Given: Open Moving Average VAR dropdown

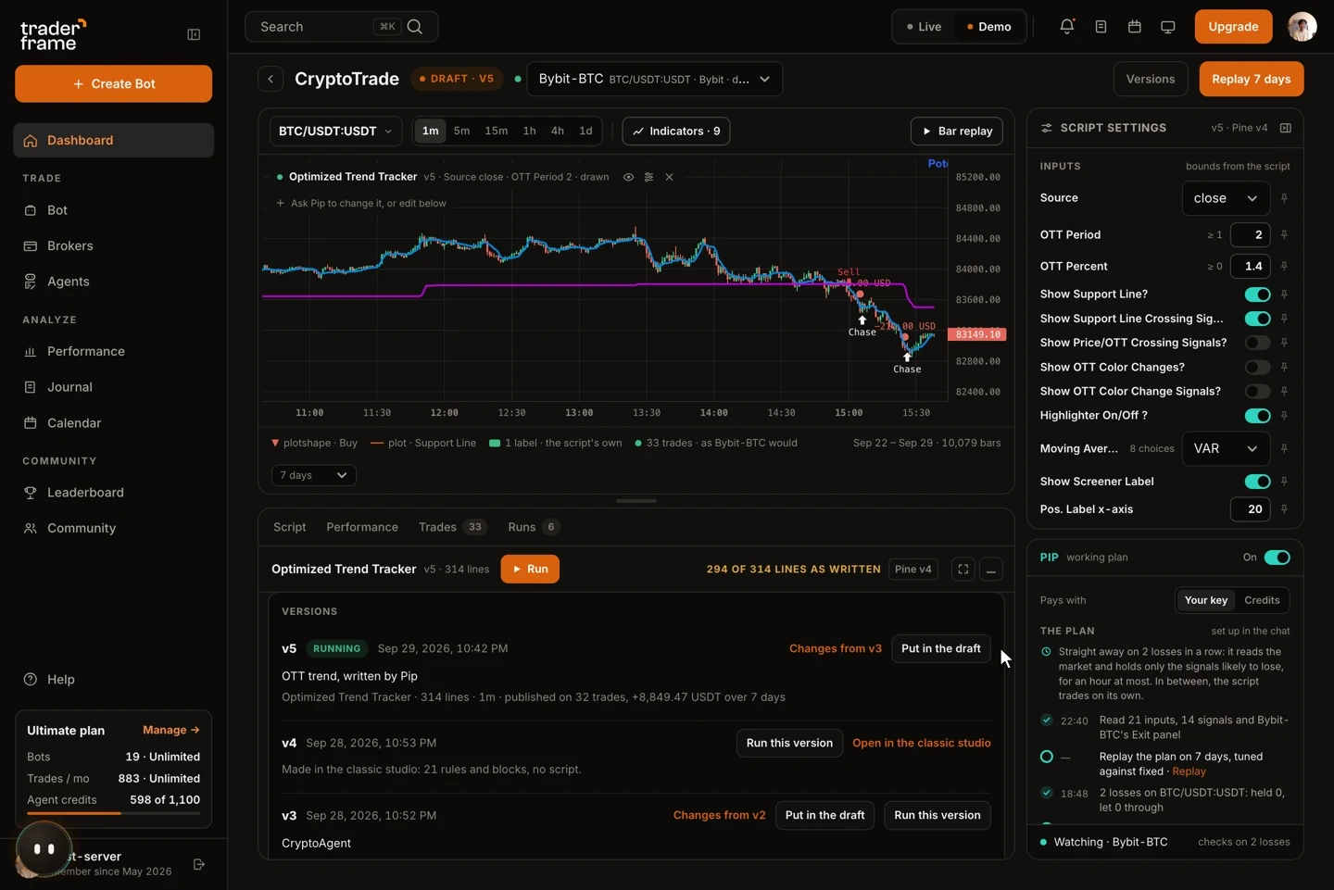Looking at the screenshot, I should point(1226,449).
